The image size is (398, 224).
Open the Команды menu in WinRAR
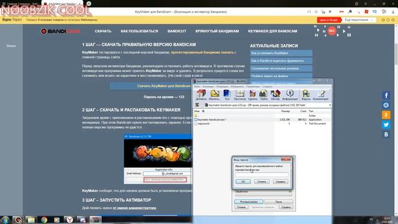tap(208, 86)
